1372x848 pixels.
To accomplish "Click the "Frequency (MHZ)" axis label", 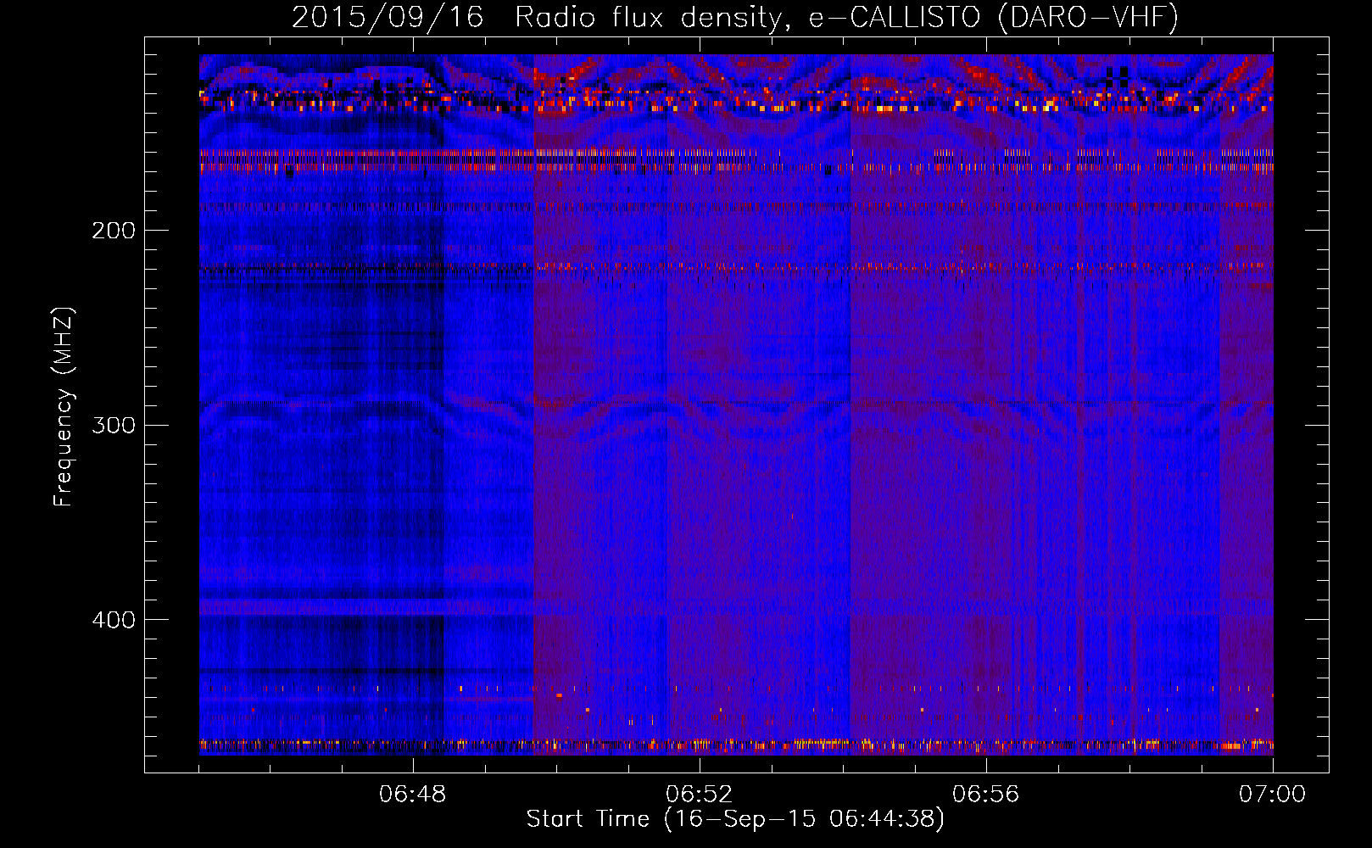I will (x=64, y=407).
